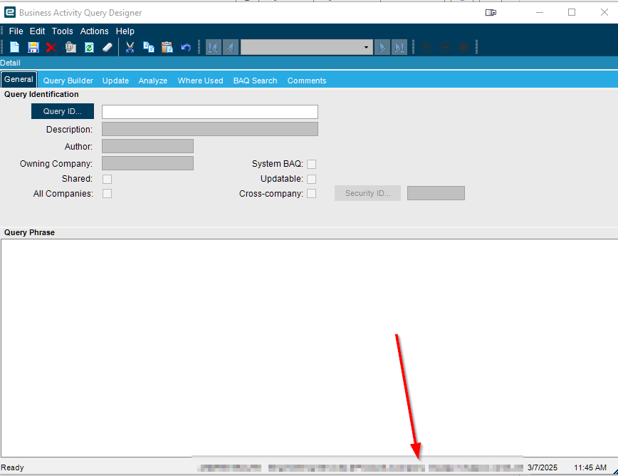Paste from clipboard with the Paste icon
The width and height of the screenshot is (618, 476).
coord(167,47)
